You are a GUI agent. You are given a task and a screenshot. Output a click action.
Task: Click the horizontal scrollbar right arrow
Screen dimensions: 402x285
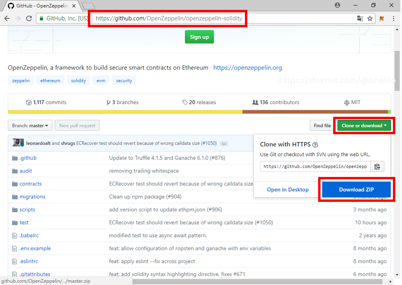tap(391, 282)
